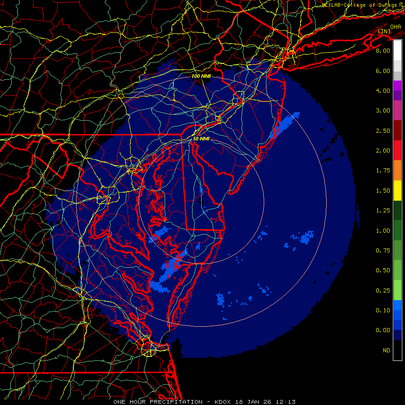Click the orange 1.75 inch legend swatch
Screen dimensions: 405x405
[397, 171]
